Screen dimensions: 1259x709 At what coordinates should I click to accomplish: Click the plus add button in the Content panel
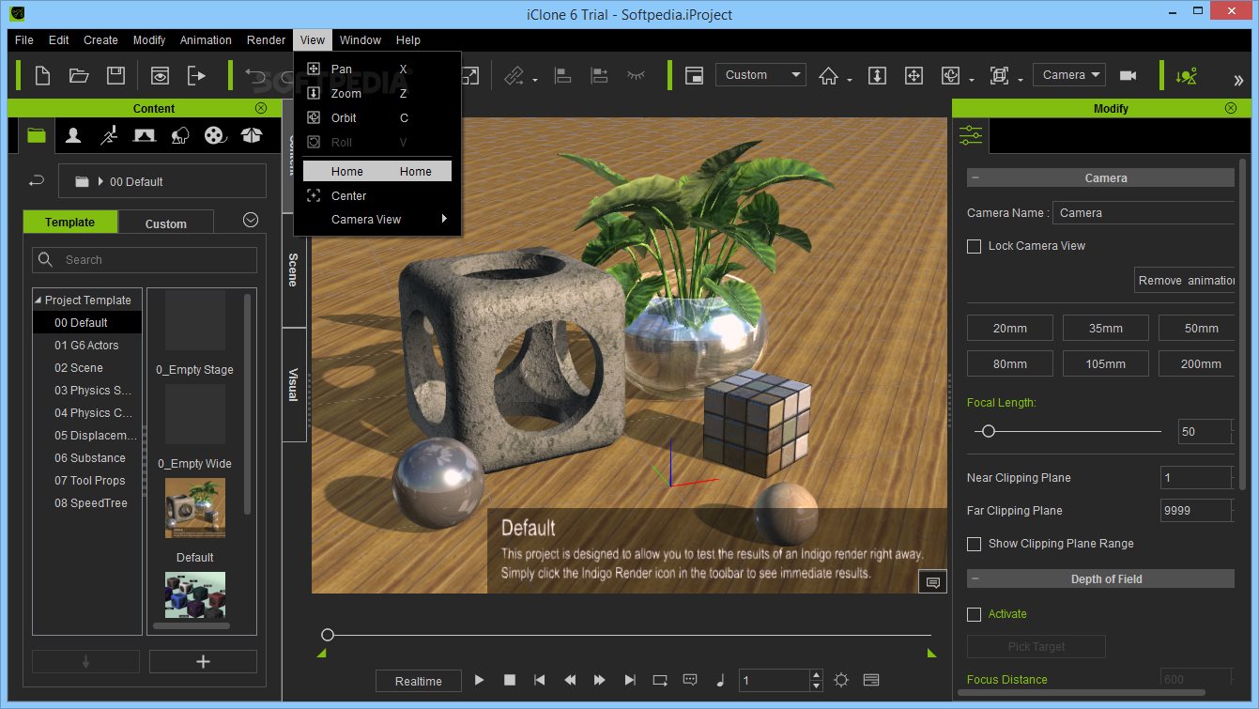point(203,661)
